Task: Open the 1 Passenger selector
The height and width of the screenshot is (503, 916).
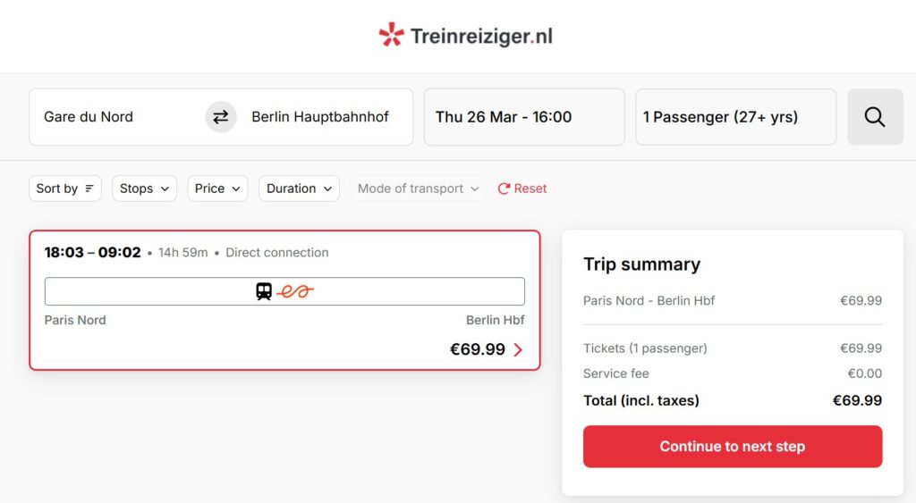Action: pyautogui.click(x=735, y=117)
